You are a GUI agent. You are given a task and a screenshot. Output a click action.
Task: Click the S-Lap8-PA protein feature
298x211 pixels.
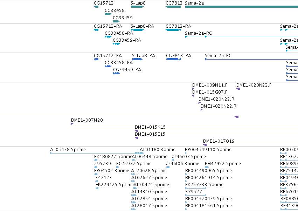(x=137, y=59)
